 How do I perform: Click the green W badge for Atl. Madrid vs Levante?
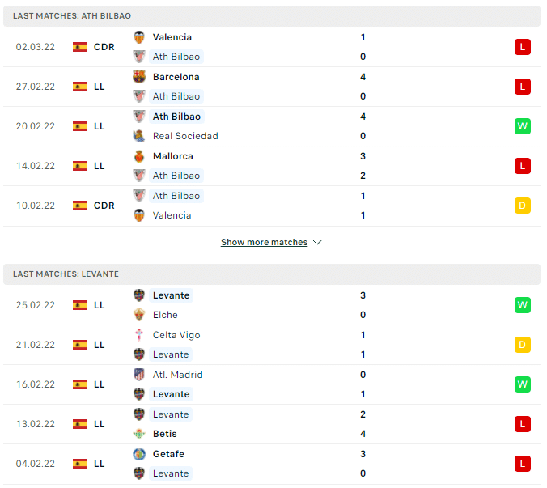coord(523,384)
